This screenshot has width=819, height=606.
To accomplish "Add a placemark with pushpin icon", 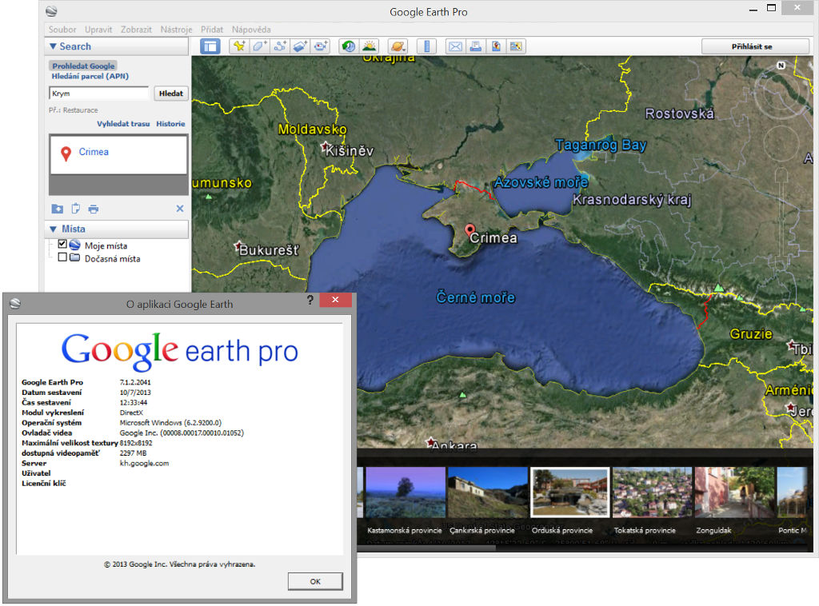I will (x=239, y=46).
